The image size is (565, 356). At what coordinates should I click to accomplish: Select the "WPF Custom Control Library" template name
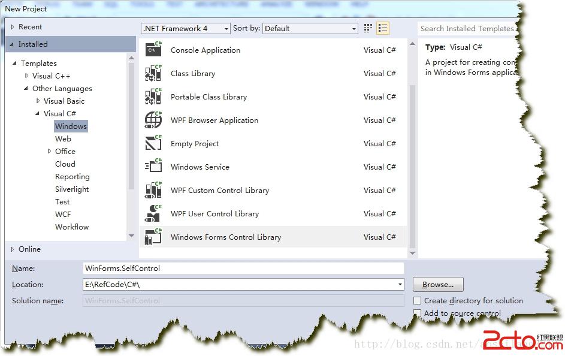pos(220,190)
